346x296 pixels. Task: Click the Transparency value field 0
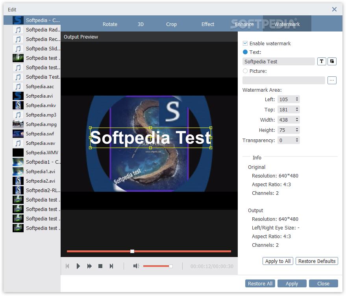[x=286, y=140]
